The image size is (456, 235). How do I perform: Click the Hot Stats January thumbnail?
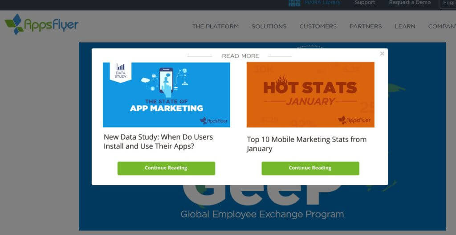click(310, 95)
